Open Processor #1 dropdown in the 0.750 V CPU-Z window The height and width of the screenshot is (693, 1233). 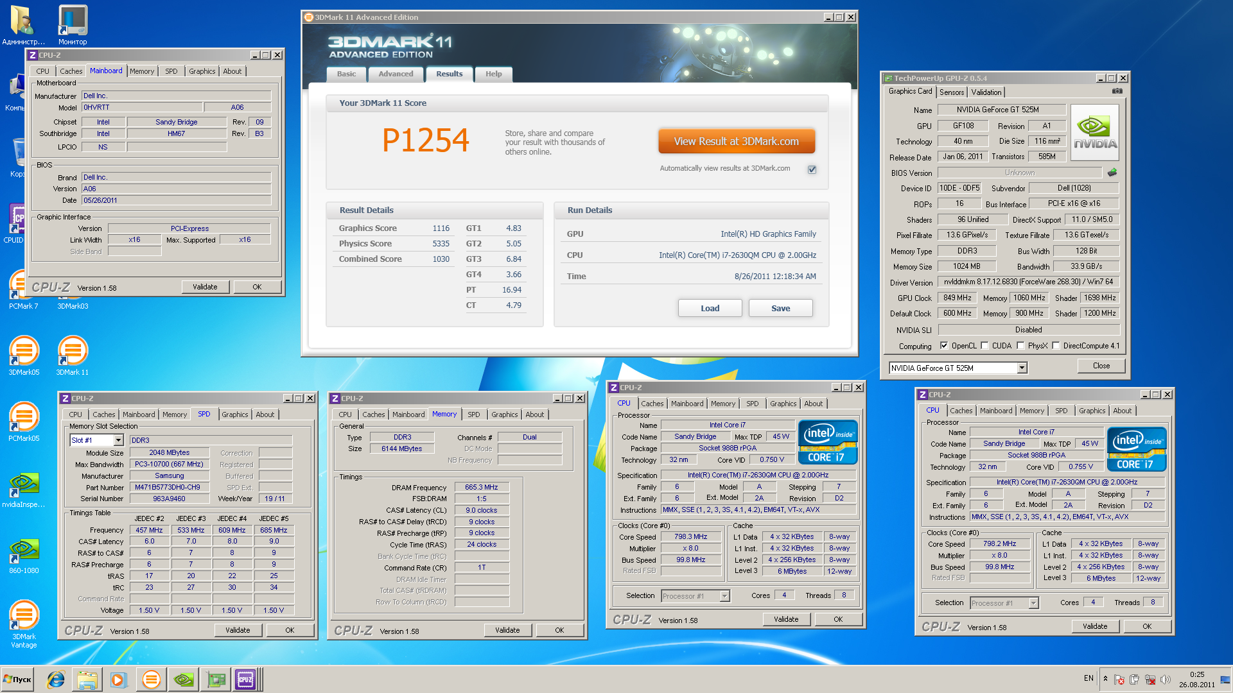point(724,596)
